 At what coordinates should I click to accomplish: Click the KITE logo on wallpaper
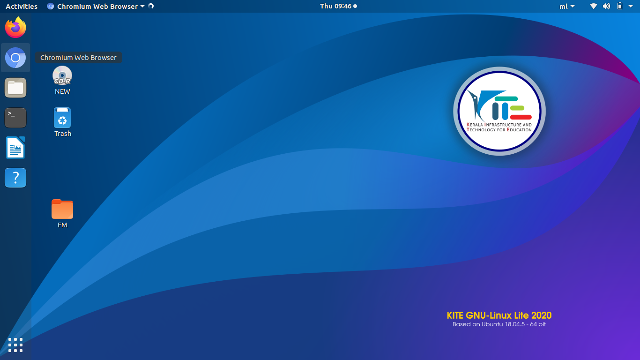coord(499,112)
